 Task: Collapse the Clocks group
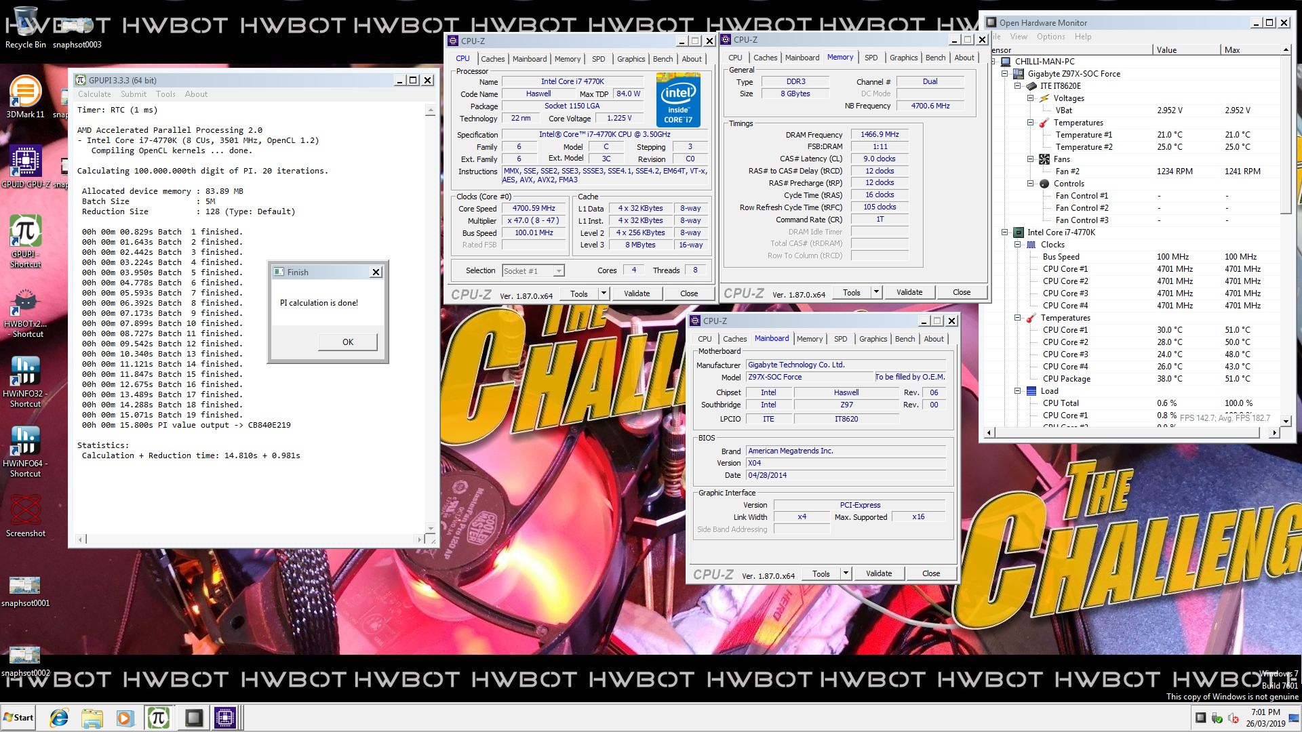coord(1018,245)
